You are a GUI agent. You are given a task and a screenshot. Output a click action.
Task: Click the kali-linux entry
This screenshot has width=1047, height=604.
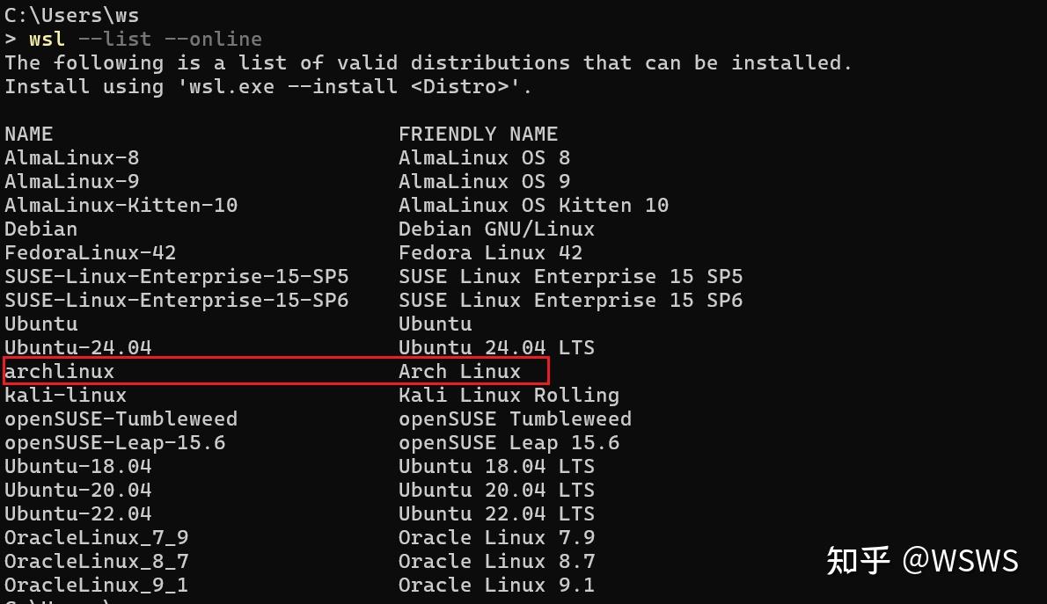pos(64,395)
